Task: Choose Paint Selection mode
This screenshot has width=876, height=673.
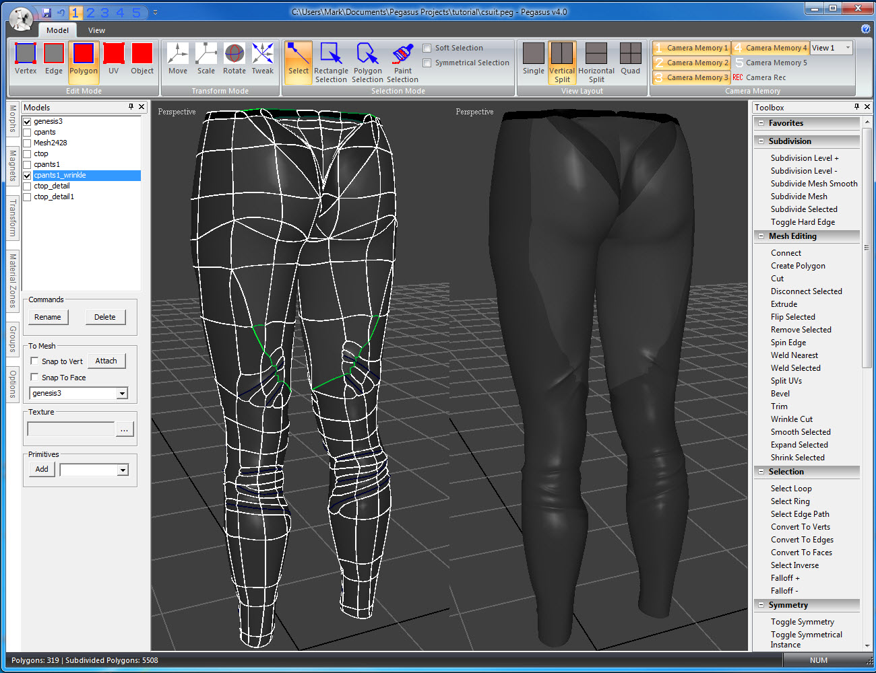Action: [402, 63]
